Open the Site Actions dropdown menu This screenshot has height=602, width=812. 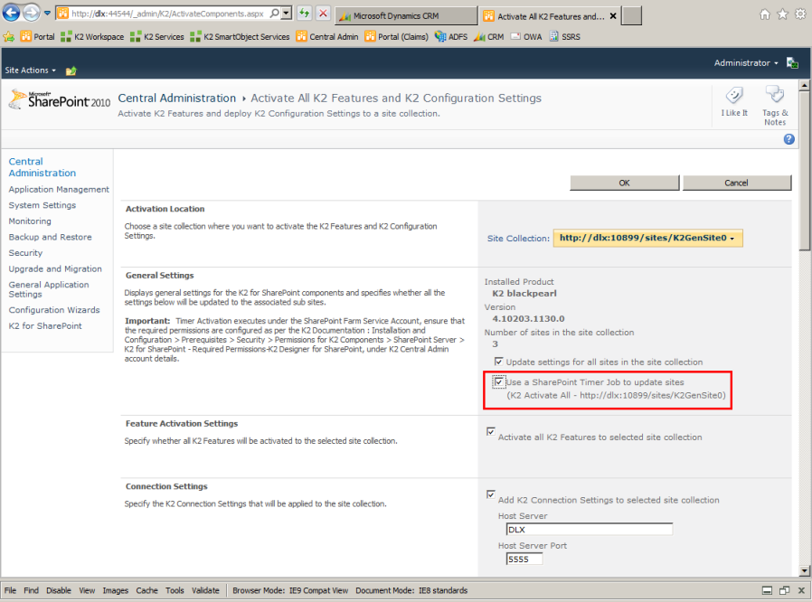click(30, 71)
